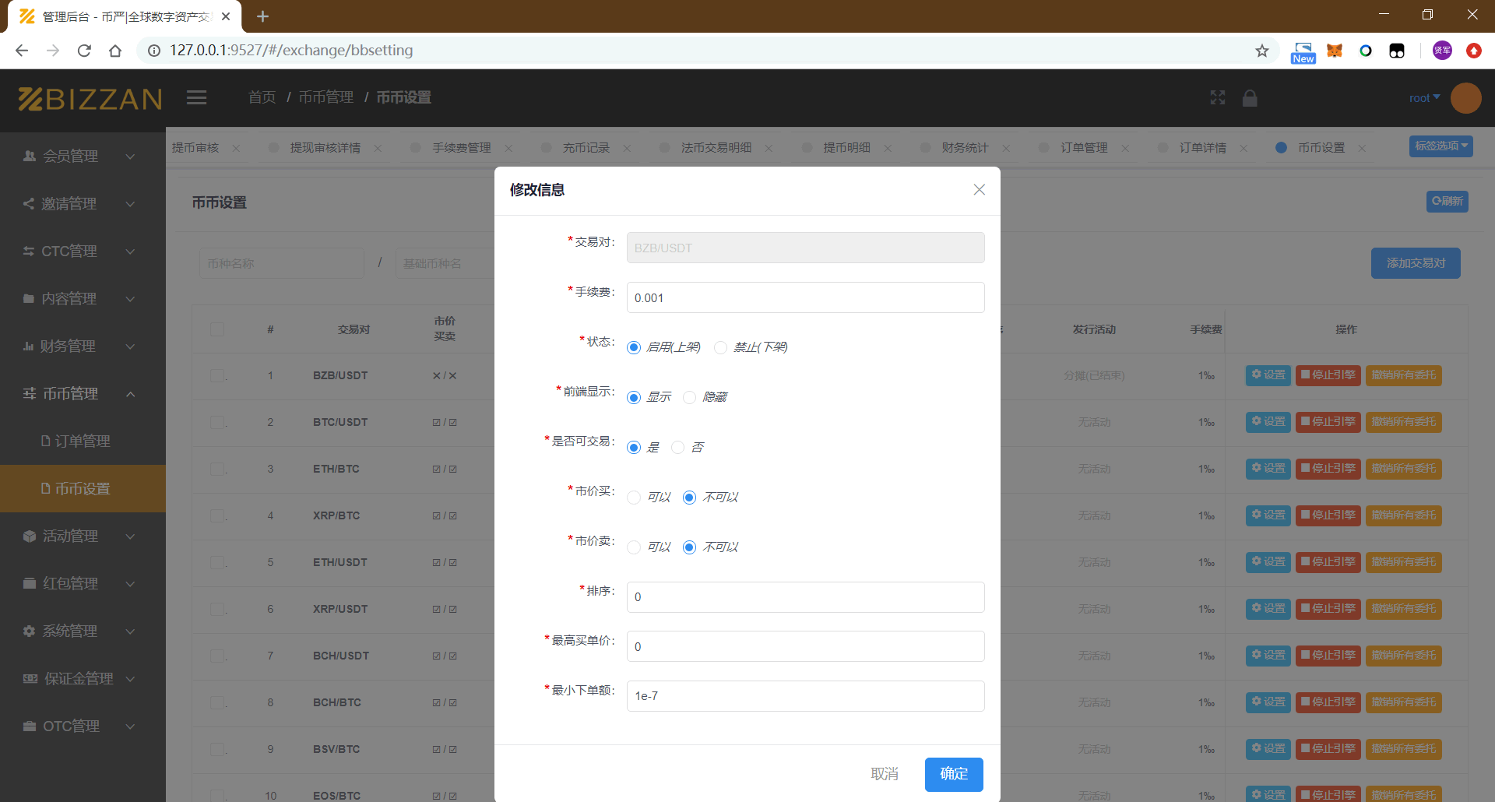This screenshot has height=802, width=1495.
Task: Expand the 会员管理 sidebar menu
Action: 78,157
